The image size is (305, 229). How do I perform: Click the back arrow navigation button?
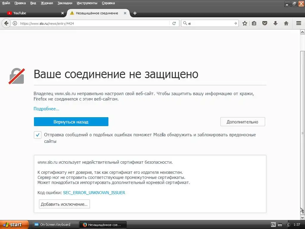click(x=6, y=23)
